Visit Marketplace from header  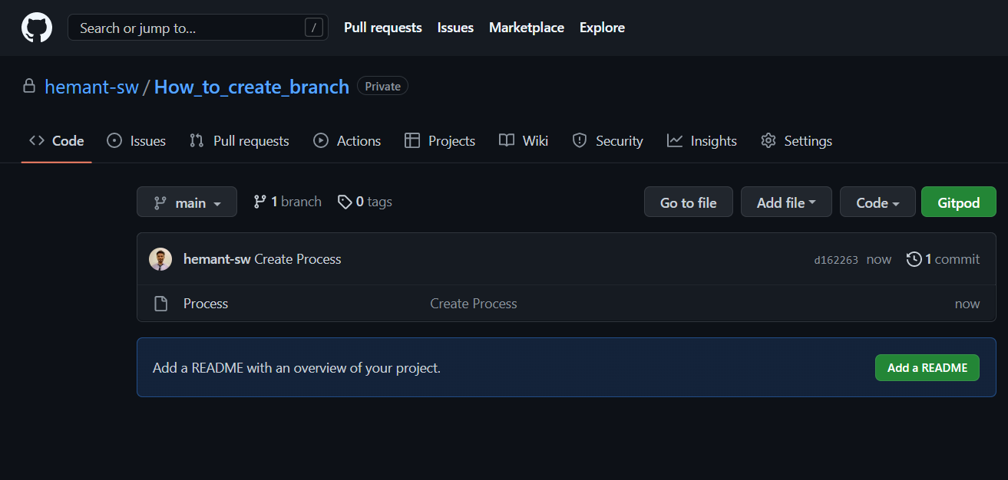pyautogui.click(x=527, y=28)
